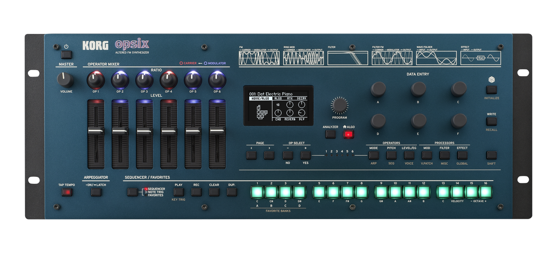Click the OP 3 ratio knob
Image resolution: width=557 pixels, height=253 pixels.
(x=144, y=80)
